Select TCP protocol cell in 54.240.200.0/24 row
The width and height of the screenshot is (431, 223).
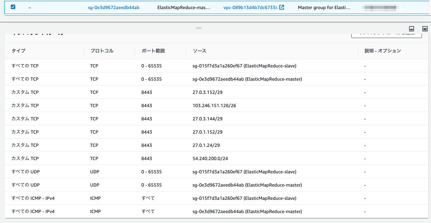[94, 158]
